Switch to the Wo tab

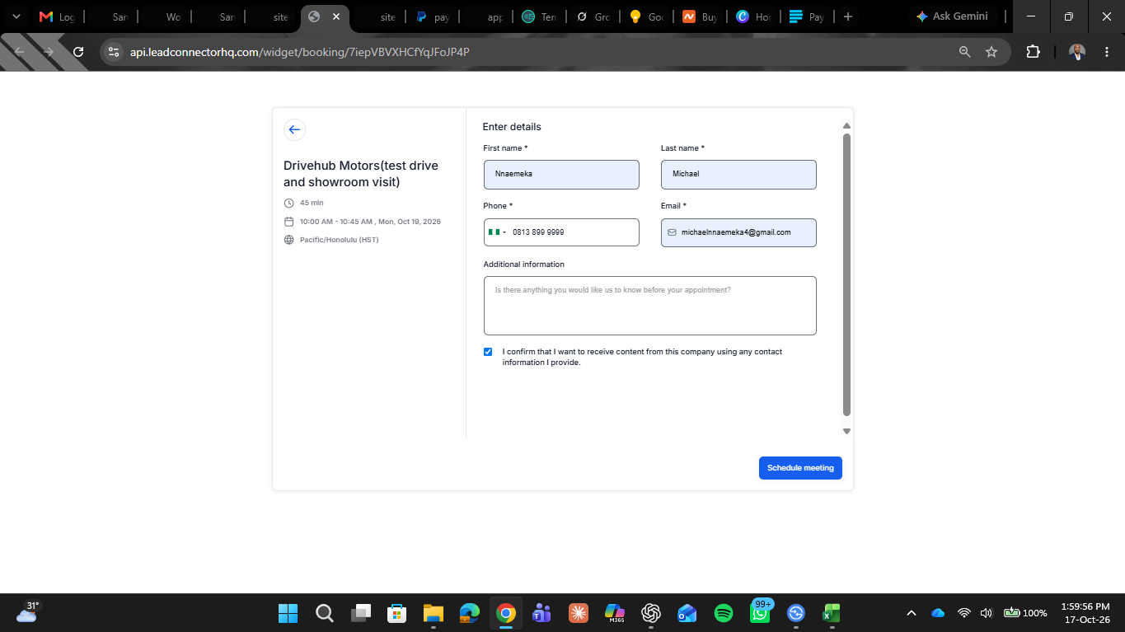coord(164,16)
